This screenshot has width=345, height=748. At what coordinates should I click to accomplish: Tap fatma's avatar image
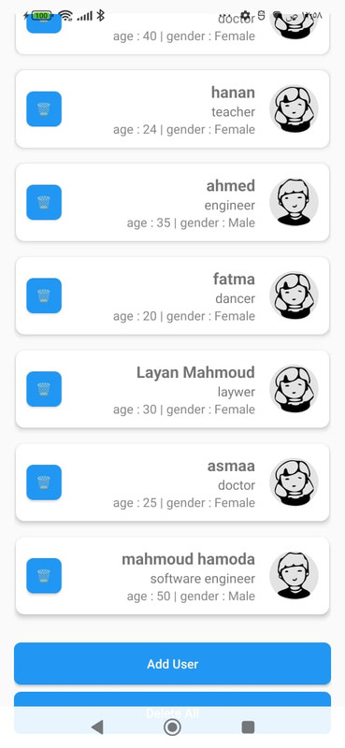coord(294,295)
